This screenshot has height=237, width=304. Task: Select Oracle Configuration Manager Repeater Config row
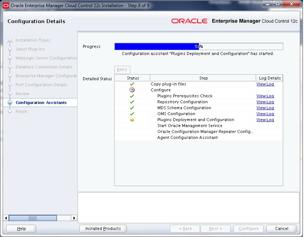pyautogui.click(x=199, y=132)
